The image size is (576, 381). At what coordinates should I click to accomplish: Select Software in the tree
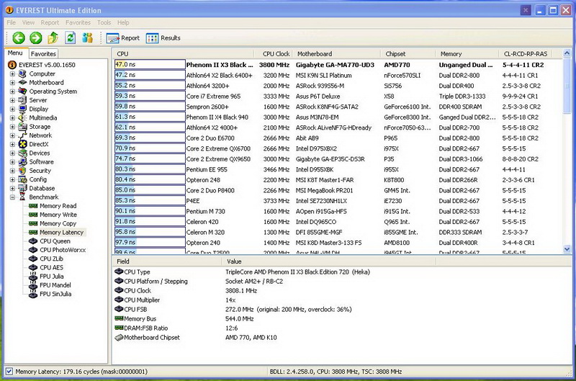41,161
